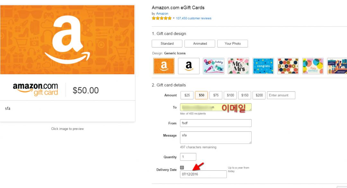347x188 pixels.
Task: Open the Your Photo design tab
Action: [233, 44]
